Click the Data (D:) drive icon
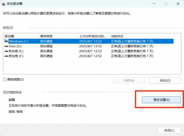 [6, 46]
